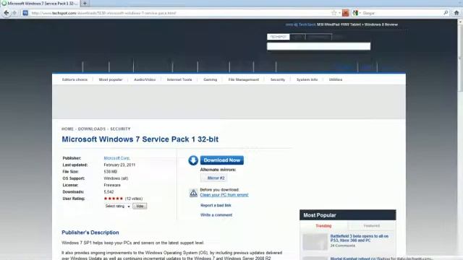463x260 pixels.
Task: Click the warning triangle icon before download
Action: [x=193, y=193]
